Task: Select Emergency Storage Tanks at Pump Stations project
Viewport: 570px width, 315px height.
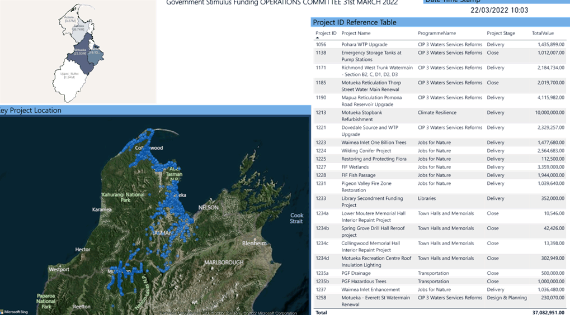Action: [x=371, y=56]
